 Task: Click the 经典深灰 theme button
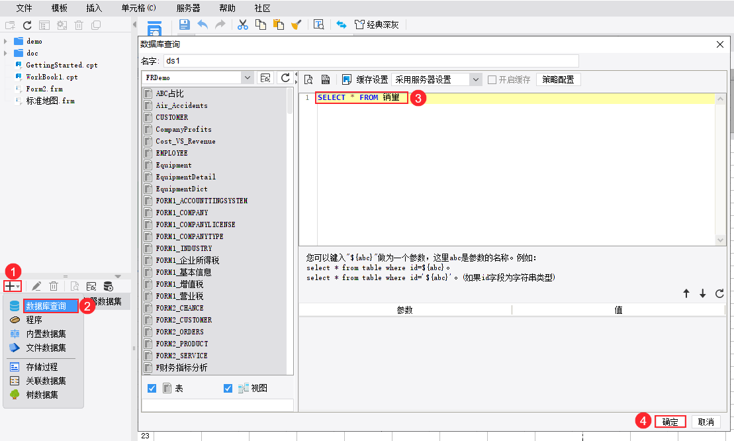tap(377, 24)
